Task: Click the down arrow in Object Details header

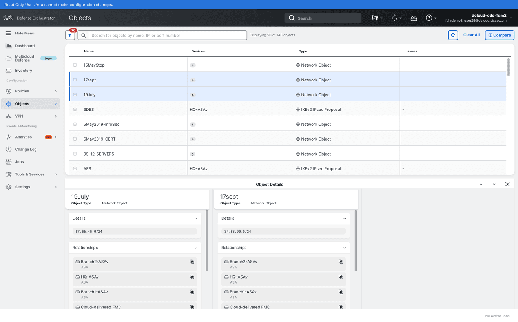Action: tap(494, 184)
